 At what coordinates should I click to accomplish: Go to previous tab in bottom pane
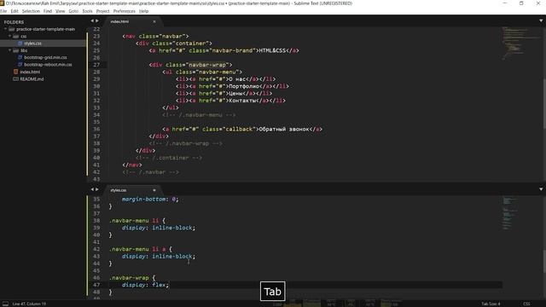[x=92, y=189]
